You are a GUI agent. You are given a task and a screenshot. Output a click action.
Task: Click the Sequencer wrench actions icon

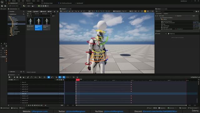31,77
